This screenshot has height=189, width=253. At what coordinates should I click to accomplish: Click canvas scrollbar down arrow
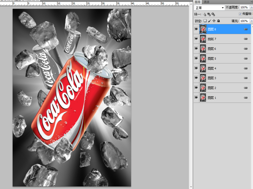(x=191, y=187)
